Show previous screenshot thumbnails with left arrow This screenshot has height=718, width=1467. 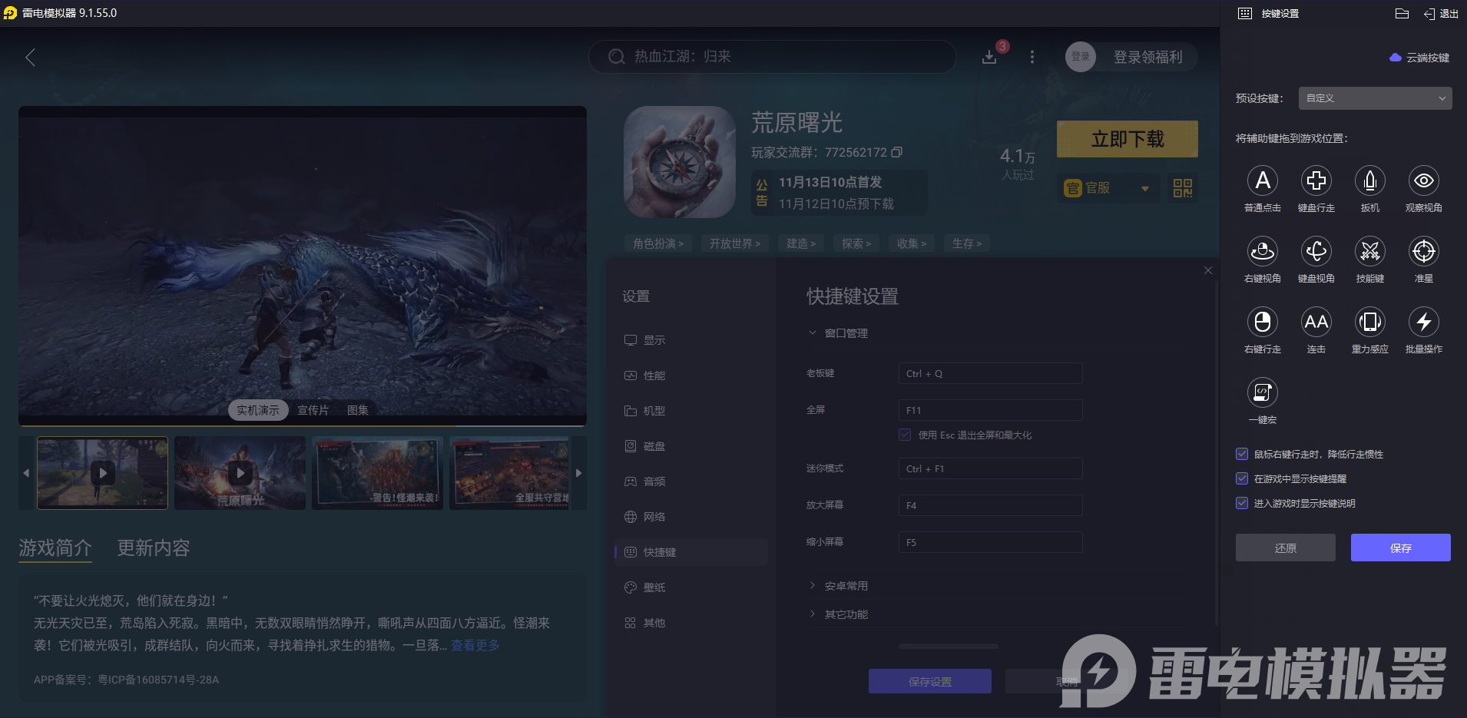click(26, 473)
